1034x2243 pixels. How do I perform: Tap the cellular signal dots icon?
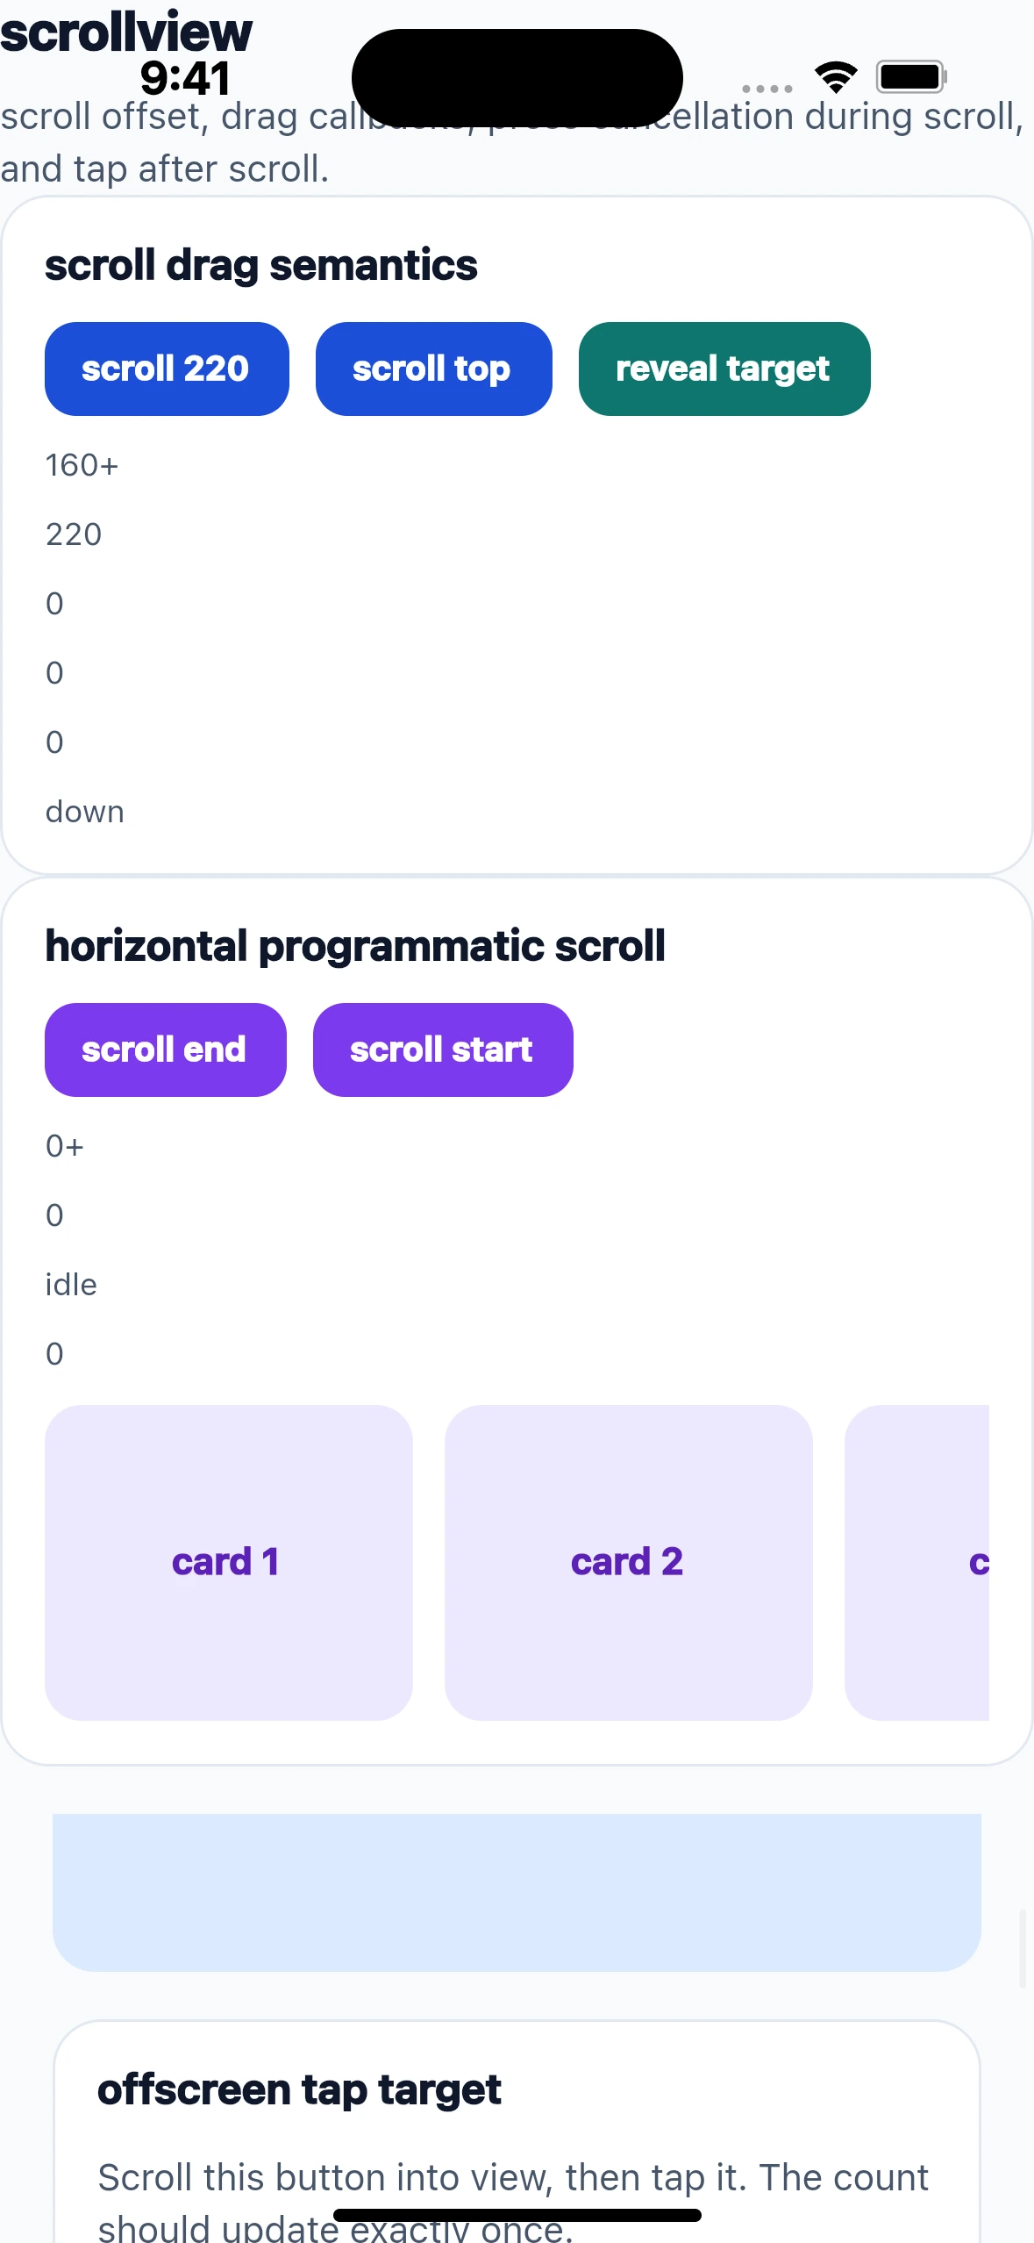point(767,89)
